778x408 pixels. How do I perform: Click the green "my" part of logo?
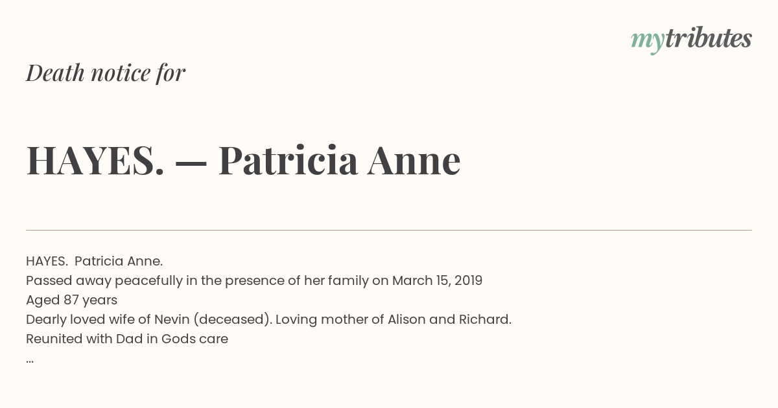pyautogui.click(x=648, y=41)
